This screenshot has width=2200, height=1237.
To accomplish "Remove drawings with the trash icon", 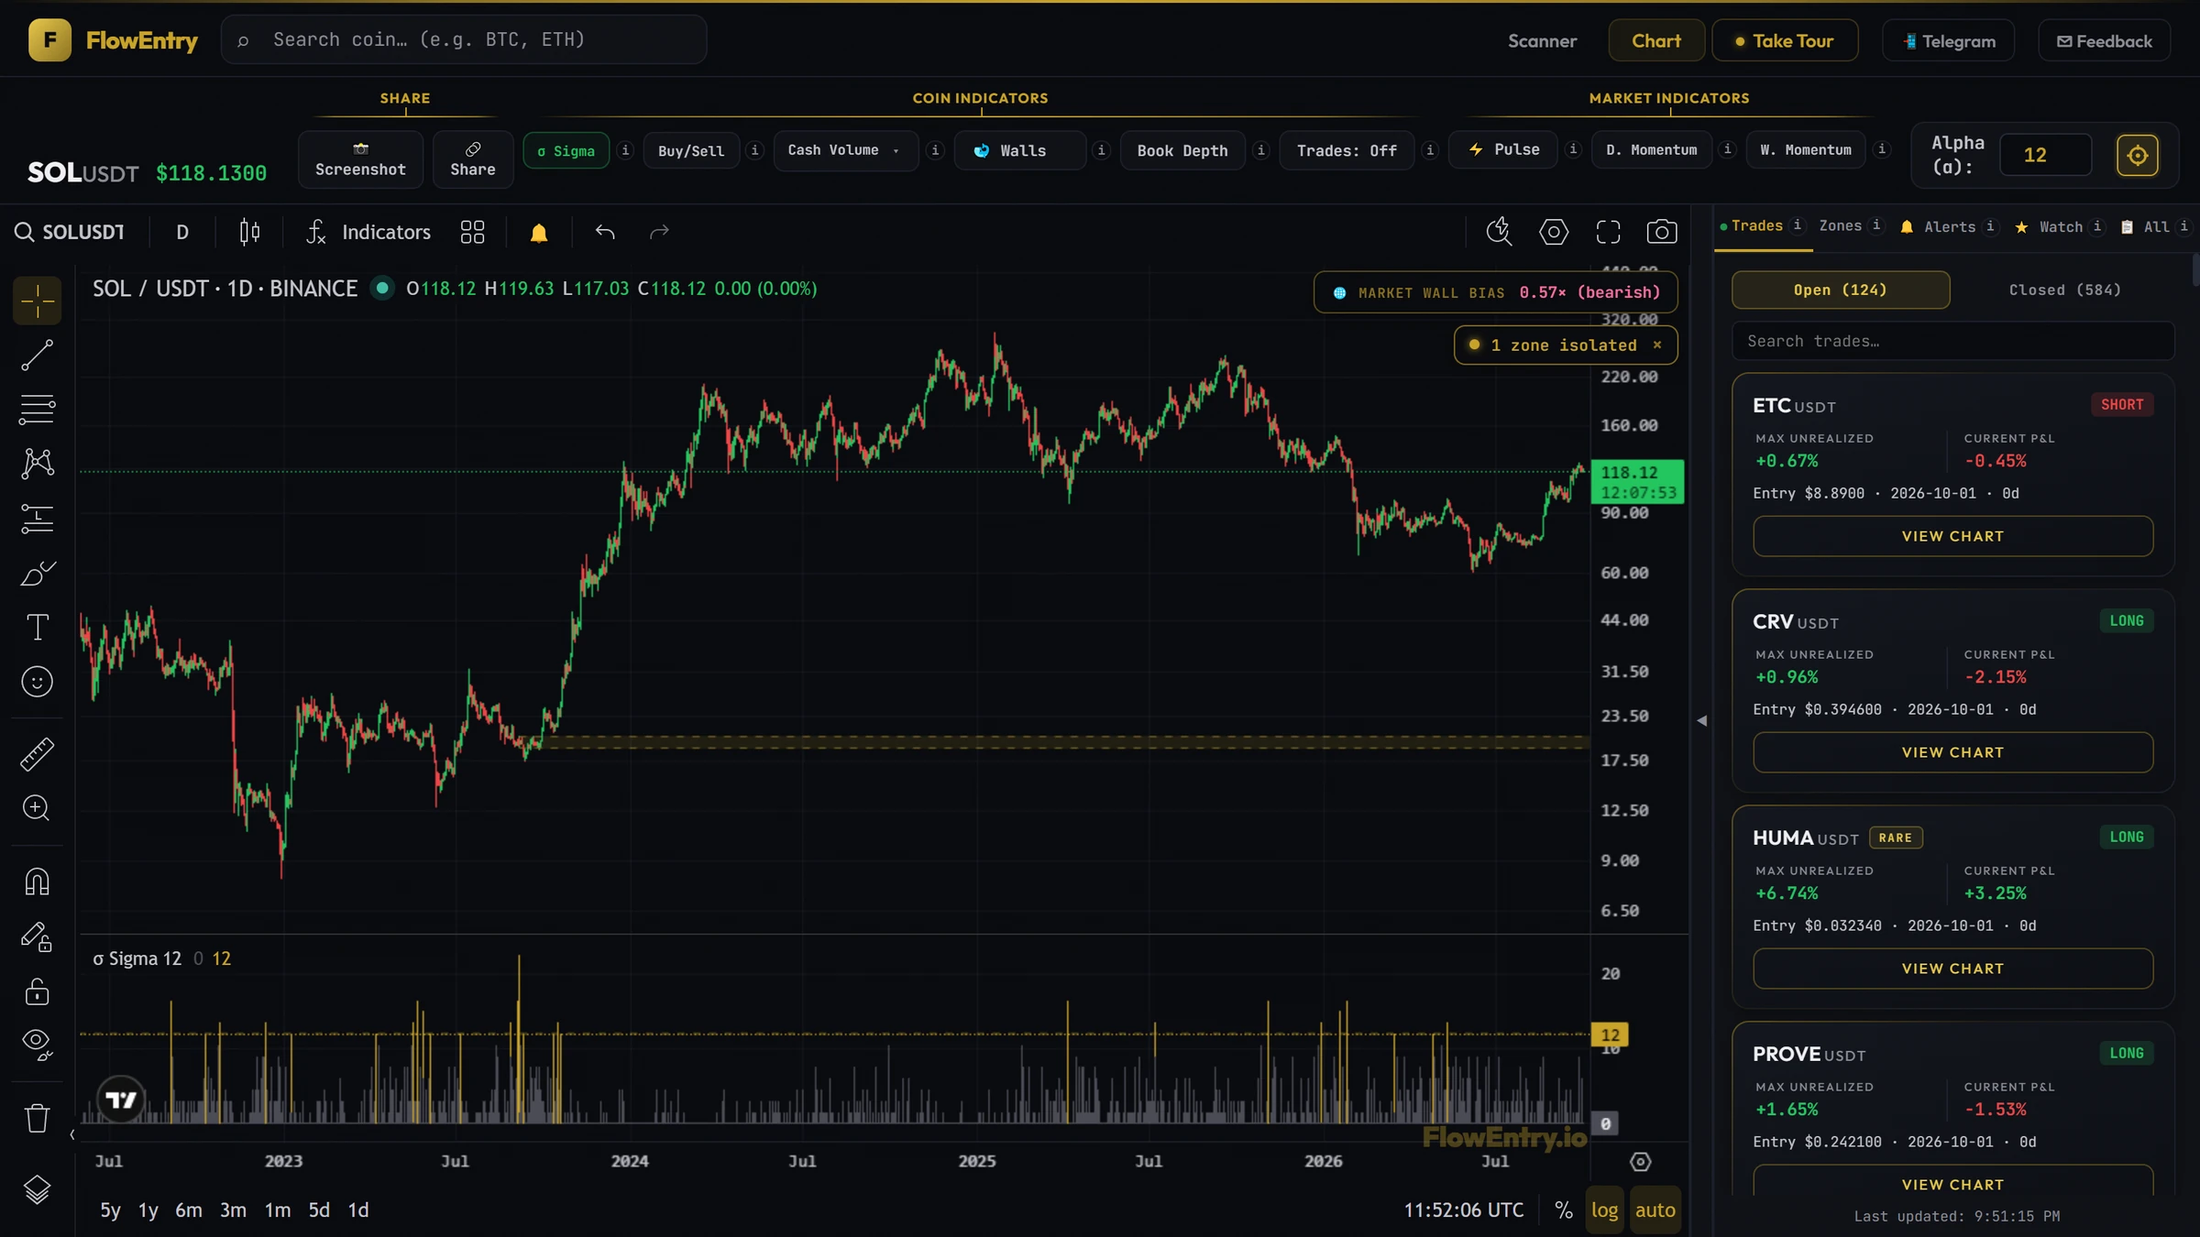I will (37, 1118).
